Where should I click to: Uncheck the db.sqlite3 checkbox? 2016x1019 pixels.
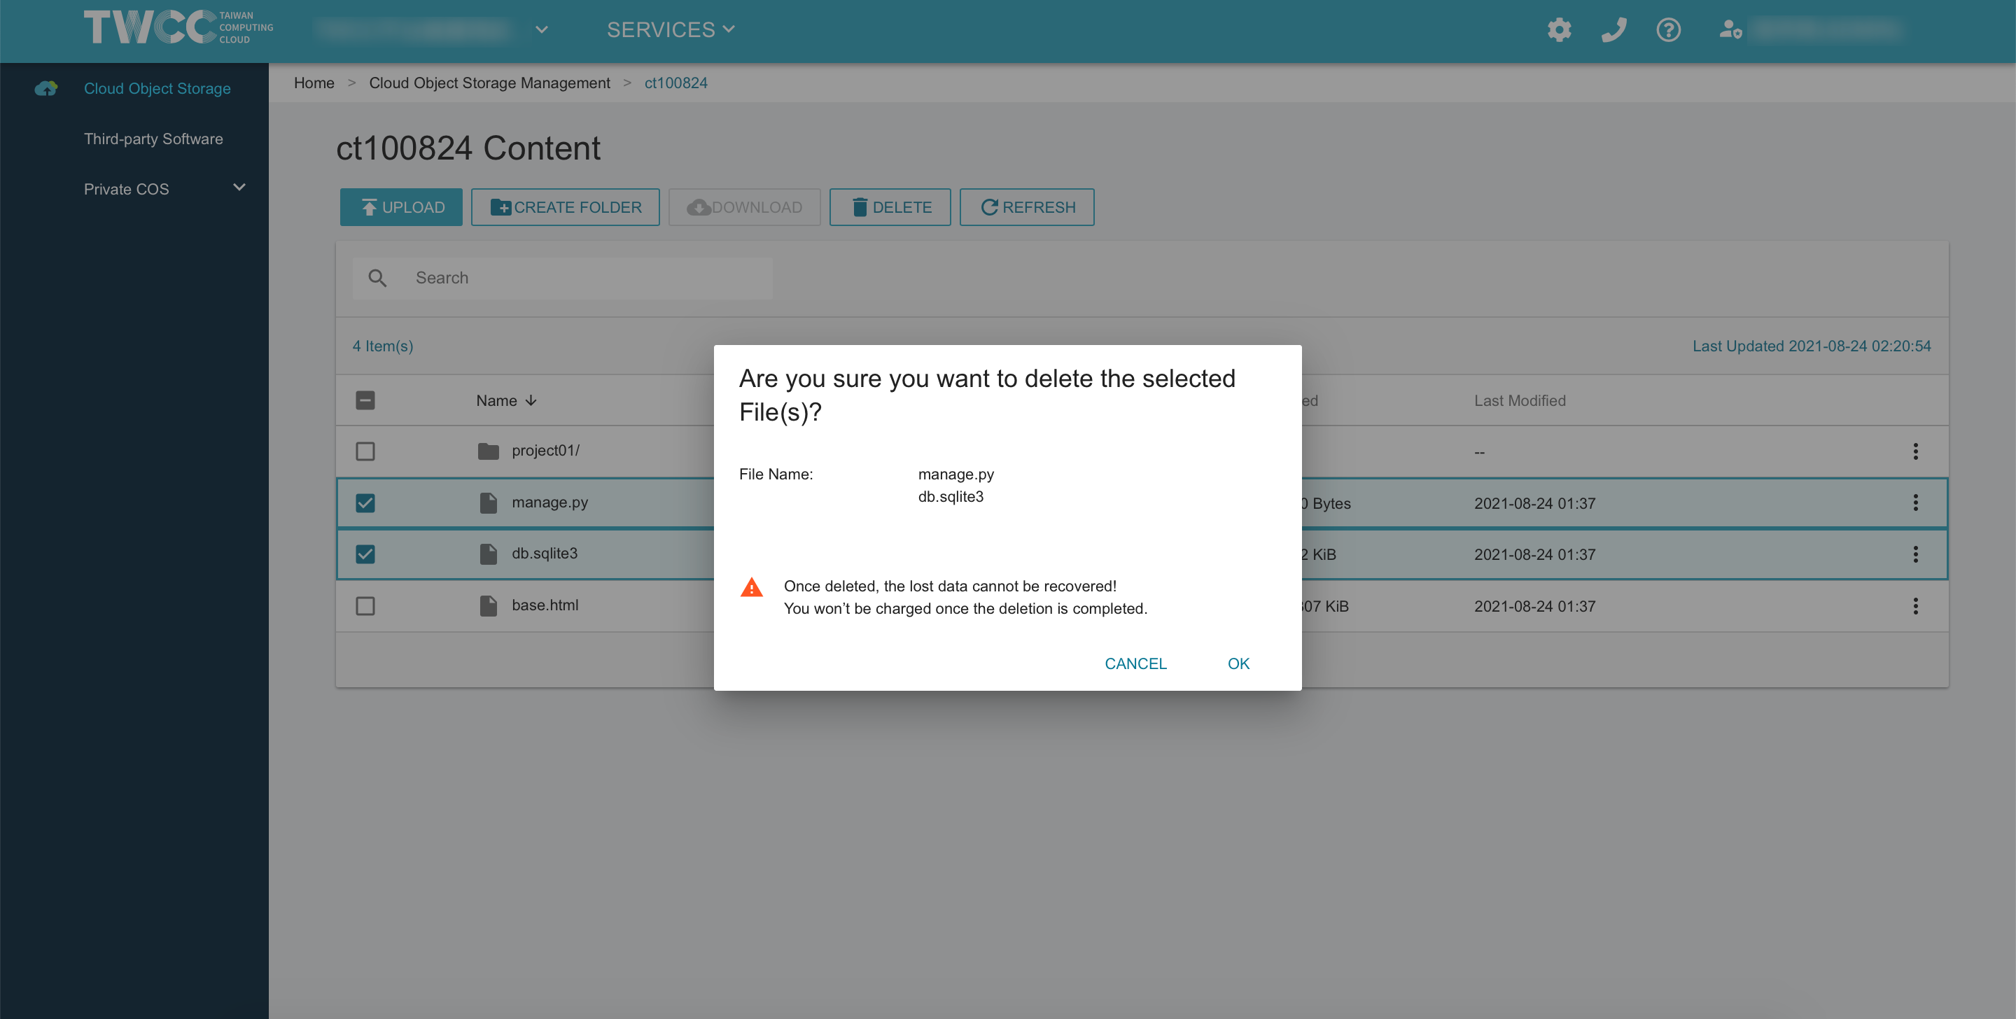(365, 554)
